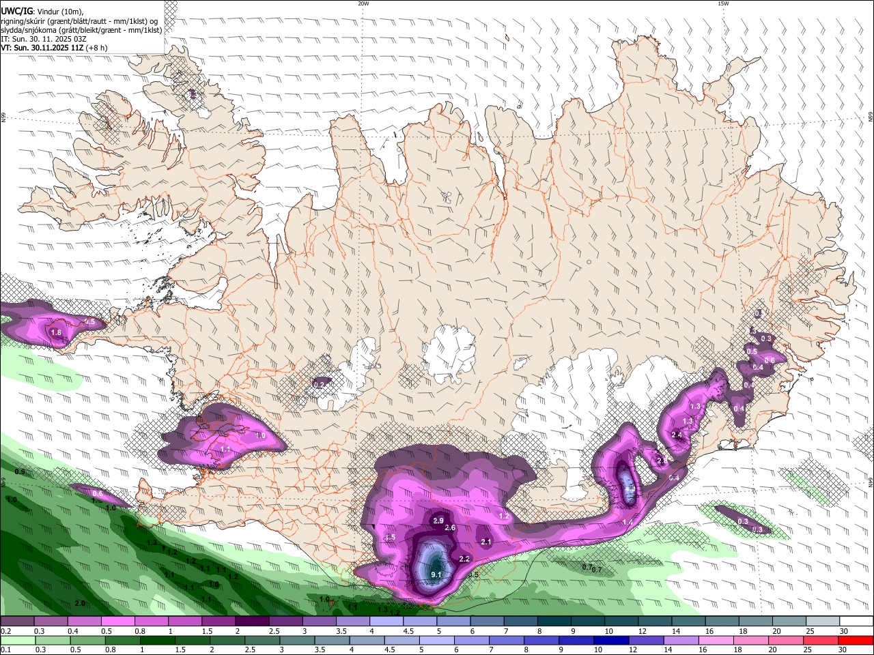Click the darkest purple 2–2.5 snow legend swatch
Screen dimensions: 874x655
251,621
